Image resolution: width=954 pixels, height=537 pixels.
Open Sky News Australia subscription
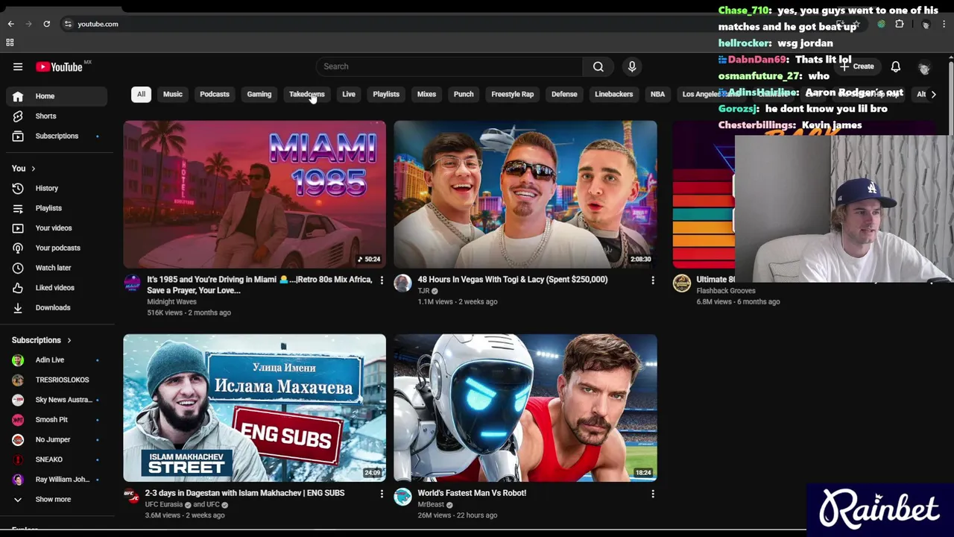click(57, 400)
